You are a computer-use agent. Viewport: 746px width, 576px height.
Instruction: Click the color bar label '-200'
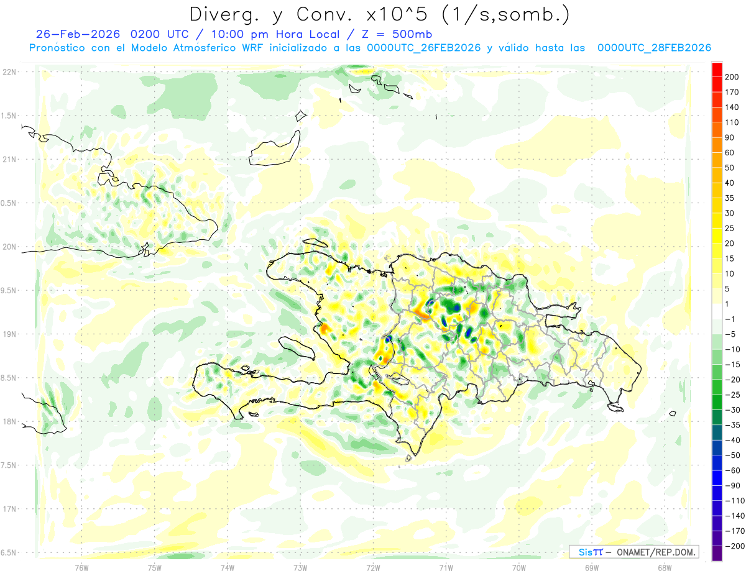click(735, 547)
